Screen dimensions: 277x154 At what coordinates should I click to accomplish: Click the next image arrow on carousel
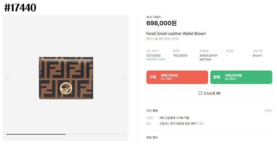tap(123, 78)
